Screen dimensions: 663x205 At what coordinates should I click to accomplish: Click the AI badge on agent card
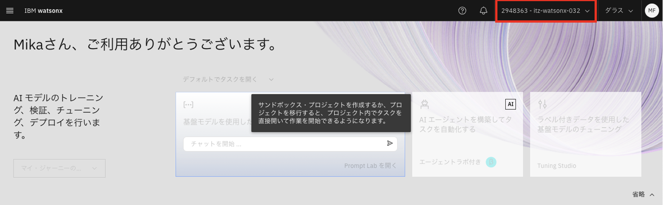[x=510, y=104]
